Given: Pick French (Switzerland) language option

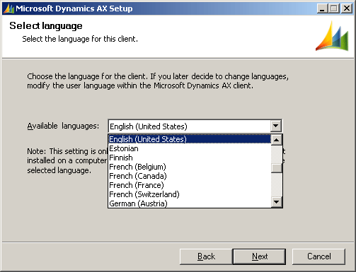Looking at the screenshot, I should 190,194.
